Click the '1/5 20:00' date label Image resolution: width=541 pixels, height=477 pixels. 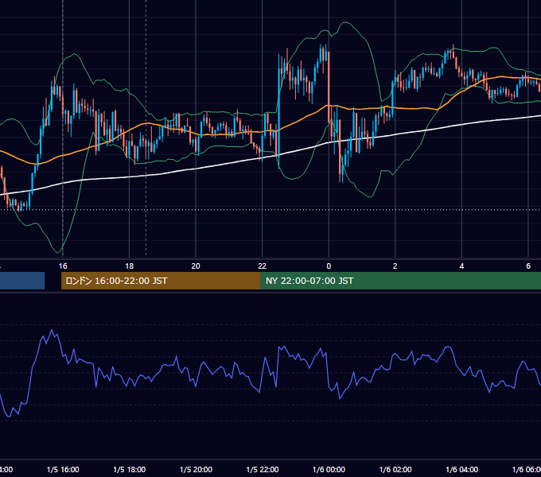(196, 469)
